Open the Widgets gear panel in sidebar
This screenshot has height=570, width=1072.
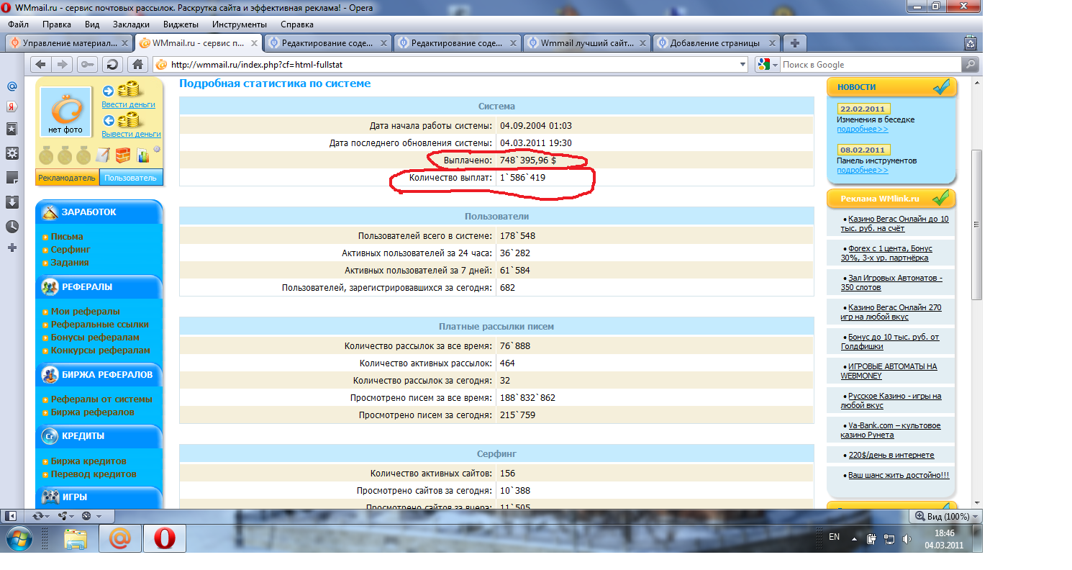12,153
